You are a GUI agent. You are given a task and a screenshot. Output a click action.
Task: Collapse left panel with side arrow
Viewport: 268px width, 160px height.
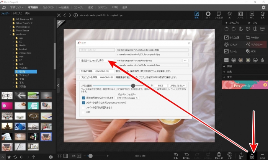58,85
